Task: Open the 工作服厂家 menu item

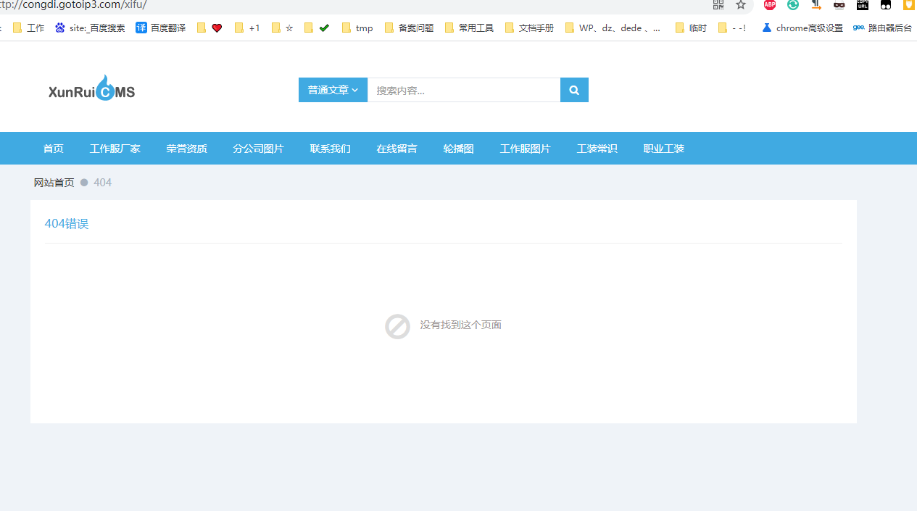Action: (115, 149)
